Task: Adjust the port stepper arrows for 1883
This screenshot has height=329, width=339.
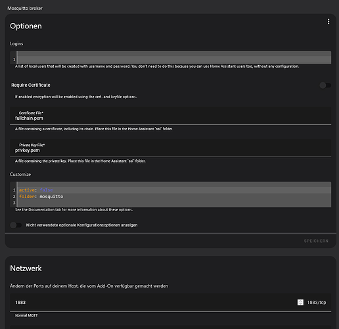Action: click(300, 303)
